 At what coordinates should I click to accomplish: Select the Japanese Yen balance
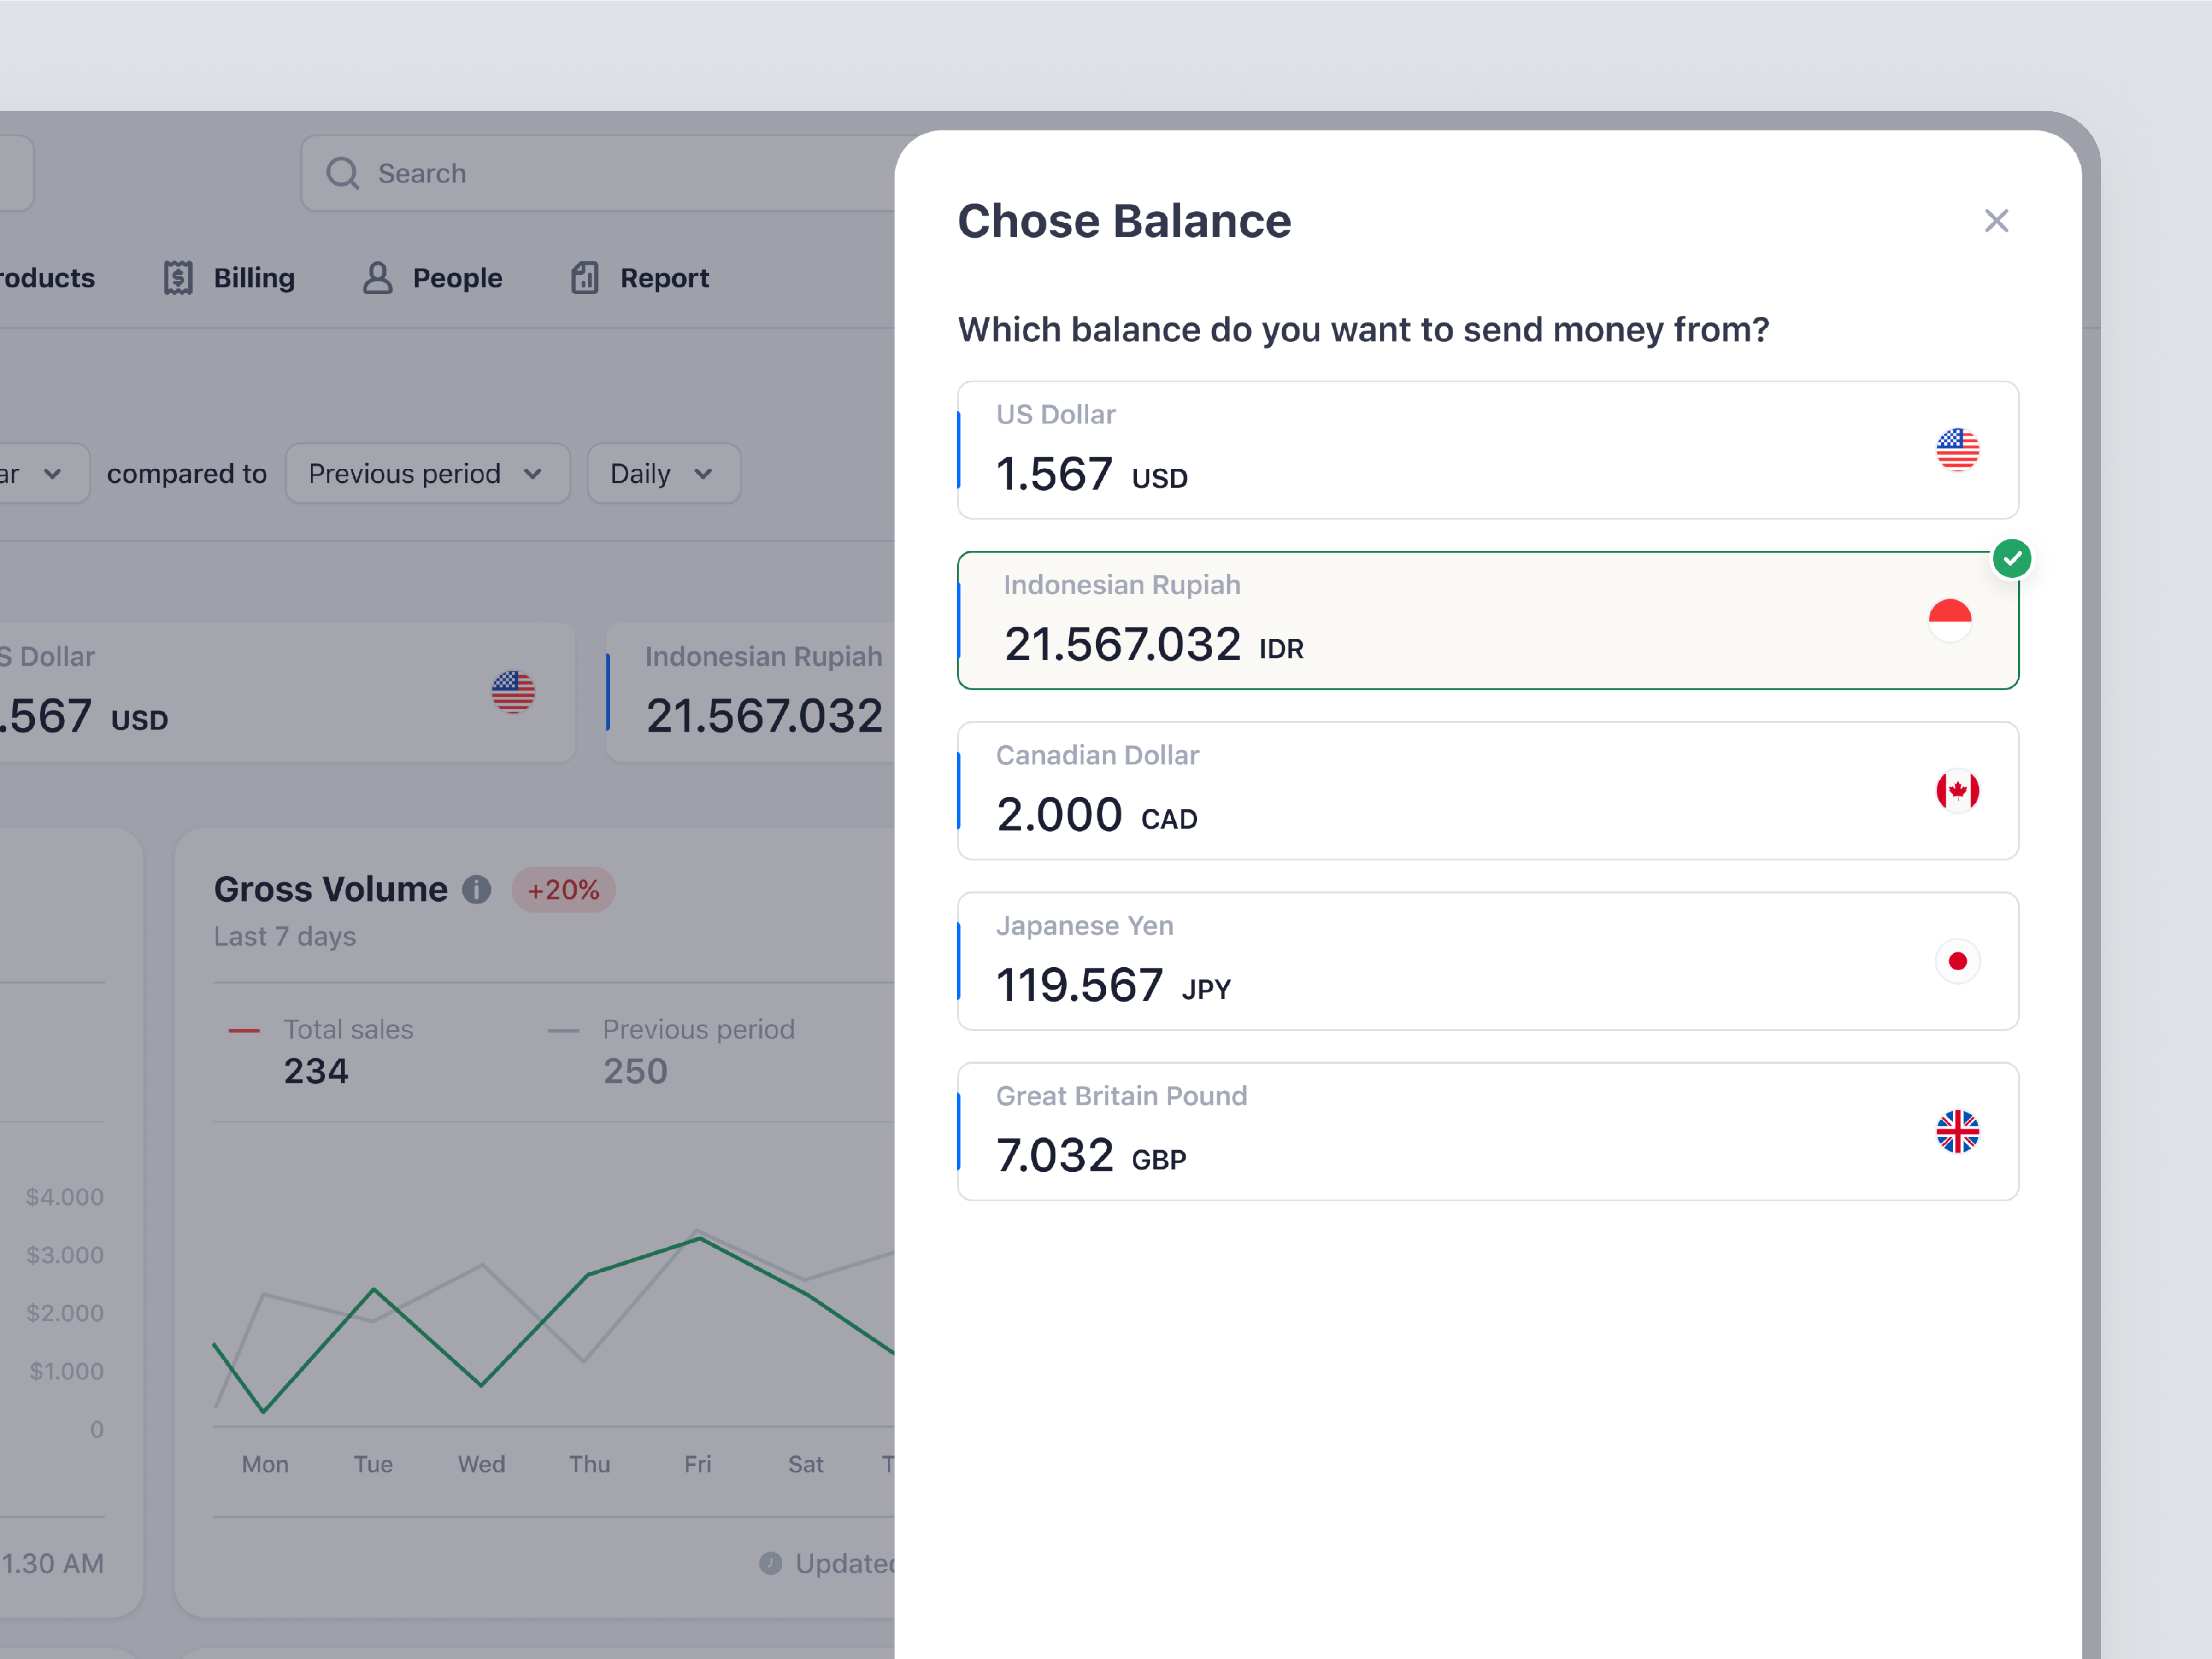point(1487,961)
